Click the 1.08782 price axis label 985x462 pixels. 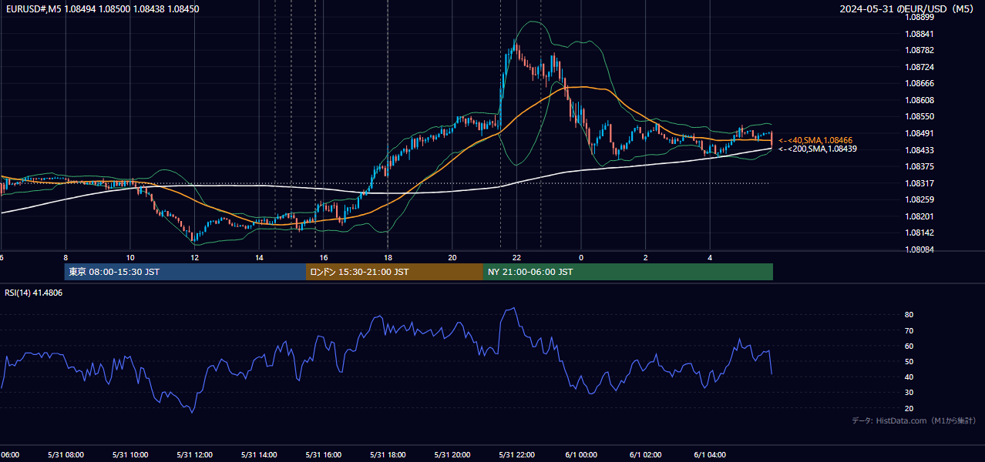919,50
